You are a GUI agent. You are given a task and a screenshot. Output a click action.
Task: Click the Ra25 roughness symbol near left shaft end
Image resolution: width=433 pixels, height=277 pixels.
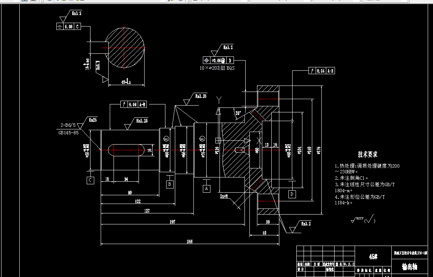[94, 119]
